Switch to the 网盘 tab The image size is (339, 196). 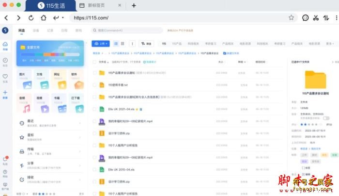pyautogui.click(x=21, y=31)
